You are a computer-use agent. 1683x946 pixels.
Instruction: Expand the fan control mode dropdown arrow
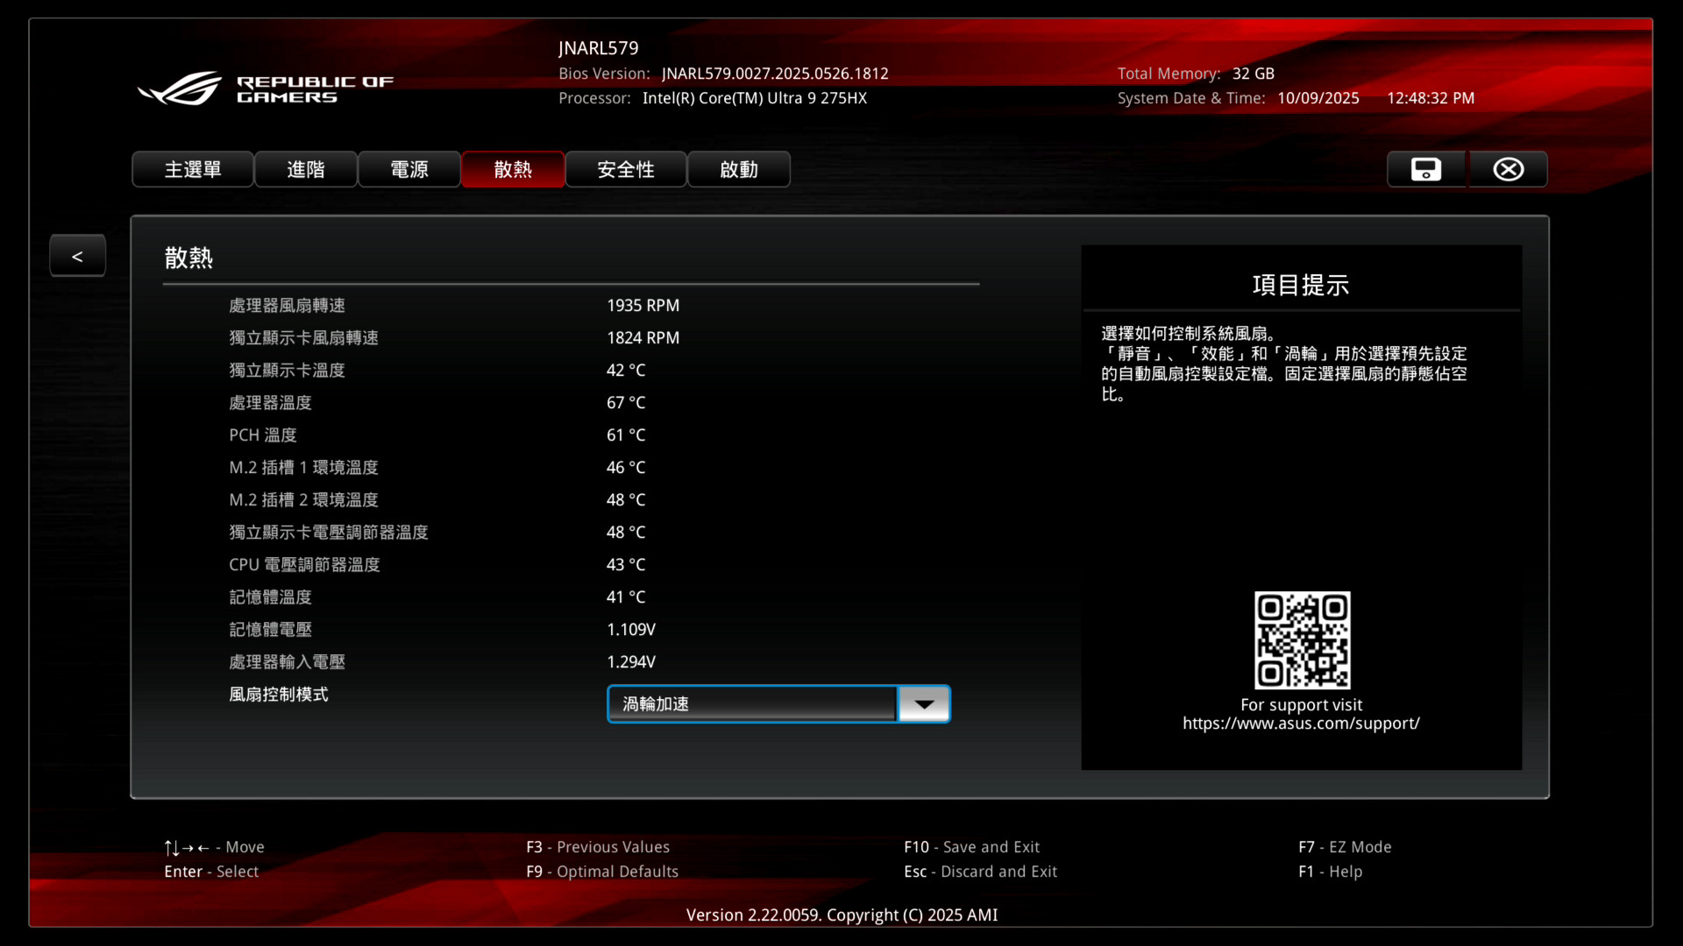[924, 704]
